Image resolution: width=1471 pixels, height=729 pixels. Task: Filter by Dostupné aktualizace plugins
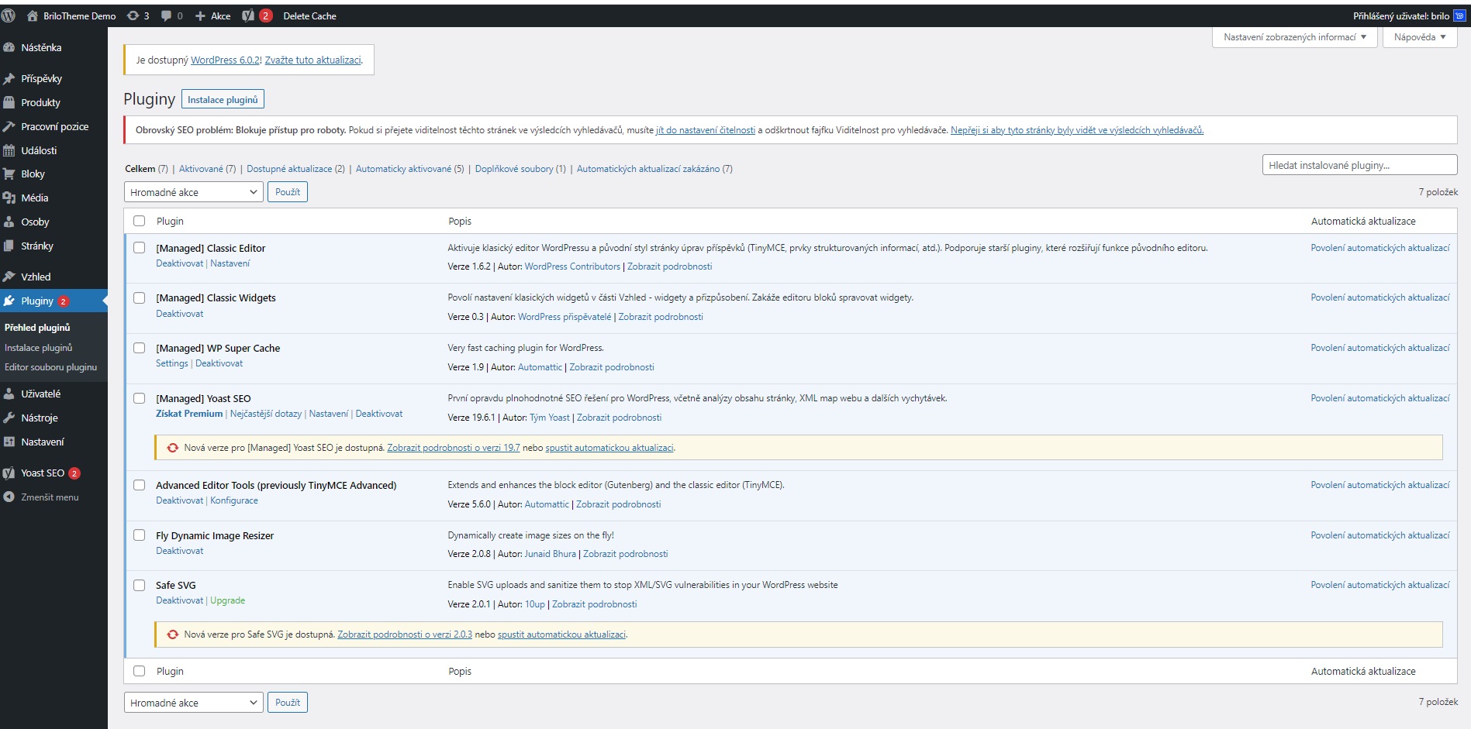click(x=289, y=169)
